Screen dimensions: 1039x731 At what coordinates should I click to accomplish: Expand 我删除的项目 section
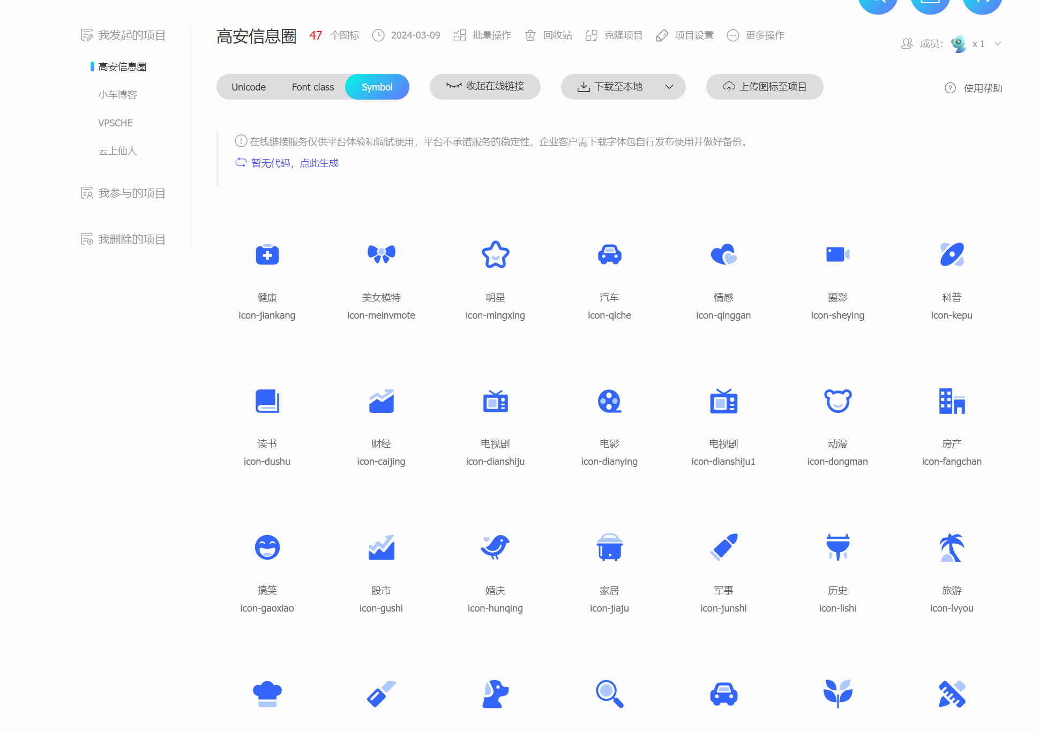click(x=123, y=239)
